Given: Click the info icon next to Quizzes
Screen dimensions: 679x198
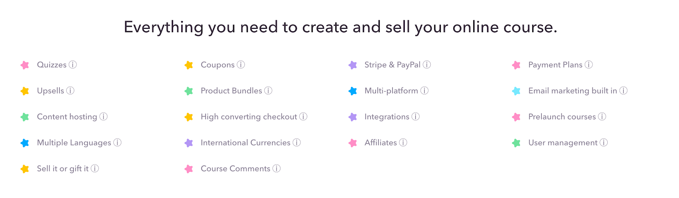Looking at the screenshot, I should click(73, 65).
